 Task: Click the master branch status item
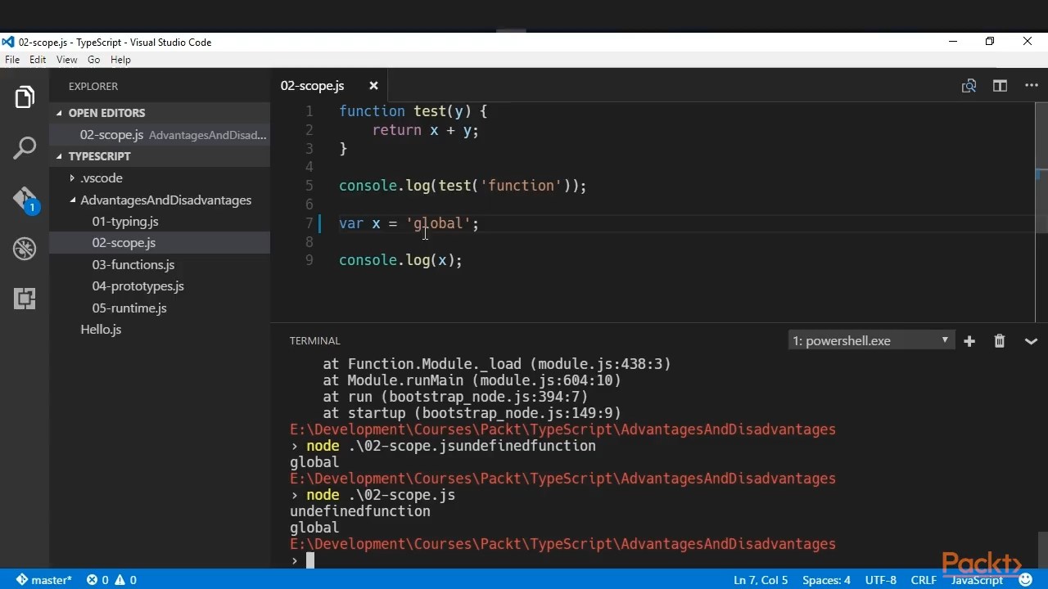click(x=44, y=580)
